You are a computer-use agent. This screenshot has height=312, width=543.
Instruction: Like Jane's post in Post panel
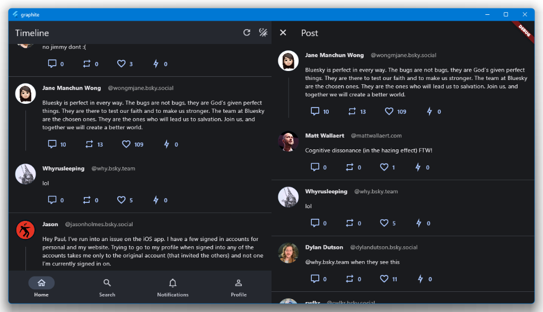[389, 111]
